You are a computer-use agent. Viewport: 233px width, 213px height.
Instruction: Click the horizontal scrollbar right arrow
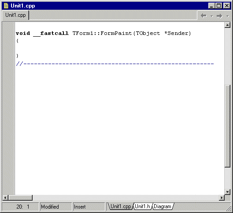click(222, 198)
